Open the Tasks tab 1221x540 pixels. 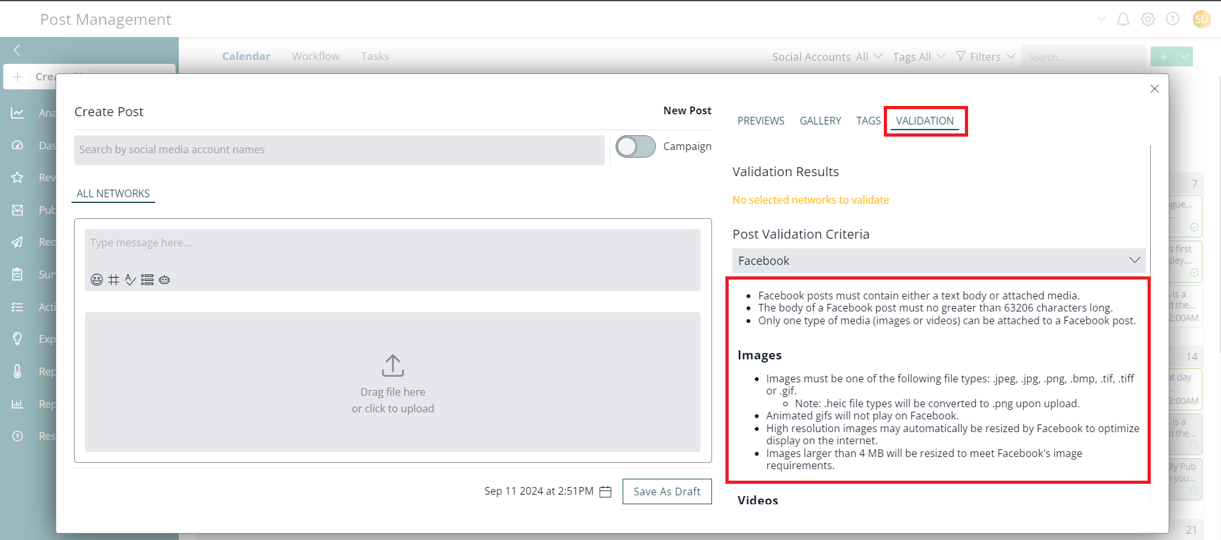pos(375,56)
